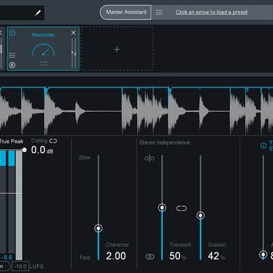
Task: Click the Ceiling 0.0 dB value
Action: point(42,150)
